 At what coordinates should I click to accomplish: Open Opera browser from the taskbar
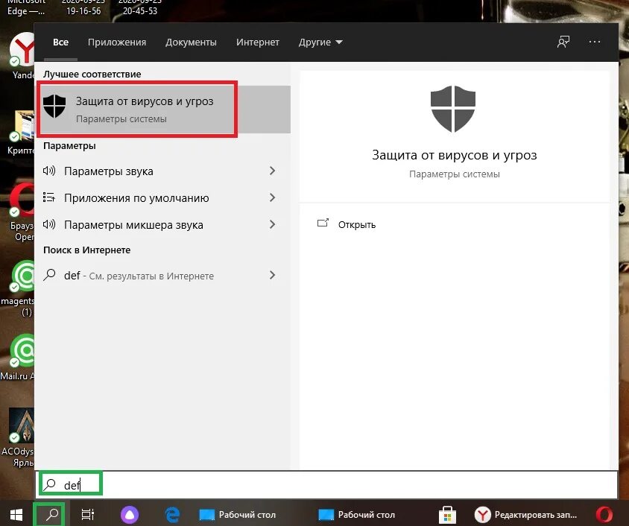point(604,515)
